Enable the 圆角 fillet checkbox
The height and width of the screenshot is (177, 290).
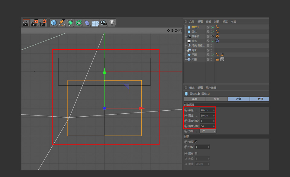tap(196, 153)
